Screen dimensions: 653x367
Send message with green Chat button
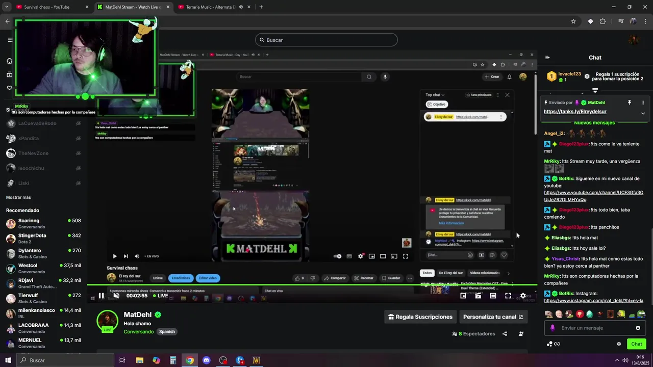[636, 344]
